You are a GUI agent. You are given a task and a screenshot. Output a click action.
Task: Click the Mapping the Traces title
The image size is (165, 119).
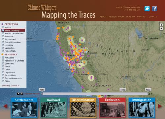pos(68,15)
